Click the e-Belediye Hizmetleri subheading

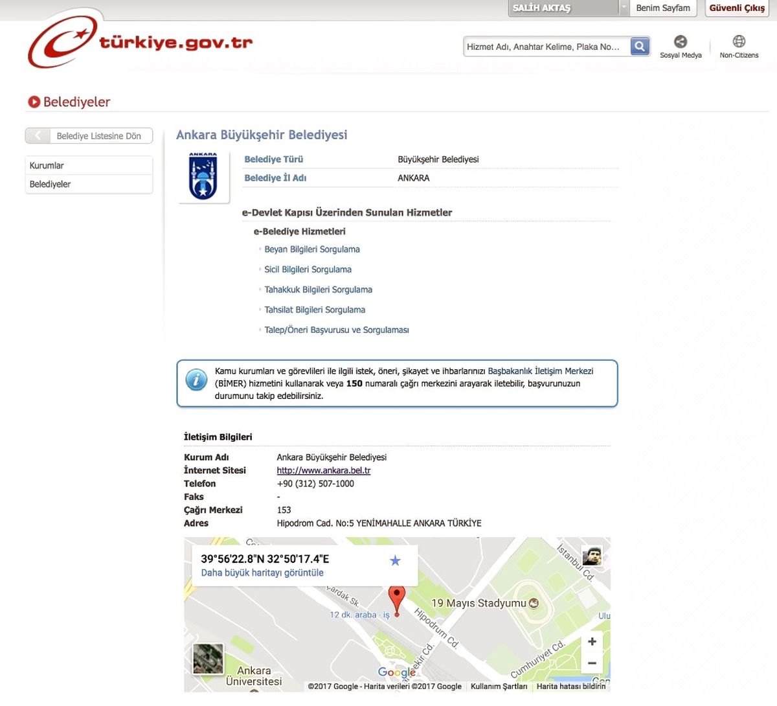pyautogui.click(x=299, y=231)
